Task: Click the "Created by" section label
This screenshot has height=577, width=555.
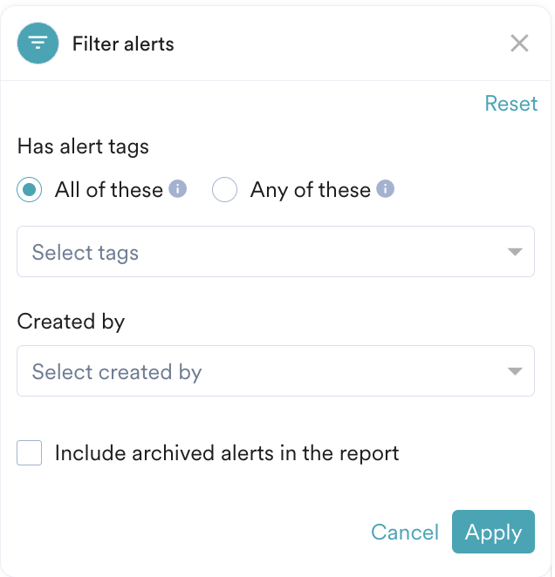Action: pos(71,322)
